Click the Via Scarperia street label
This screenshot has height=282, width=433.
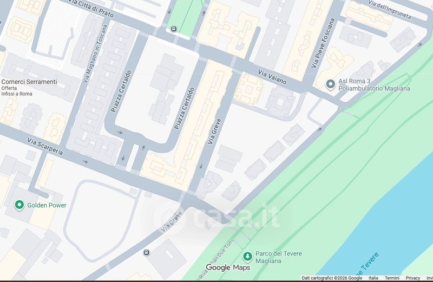pyautogui.click(x=45, y=146)
